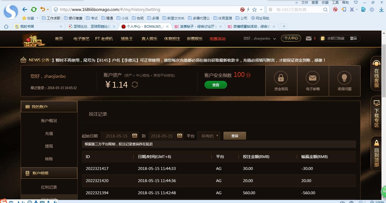The image size is (386, 203).
Task: Open the message envelope icon in the site header
Action: [x=309, y=38]
